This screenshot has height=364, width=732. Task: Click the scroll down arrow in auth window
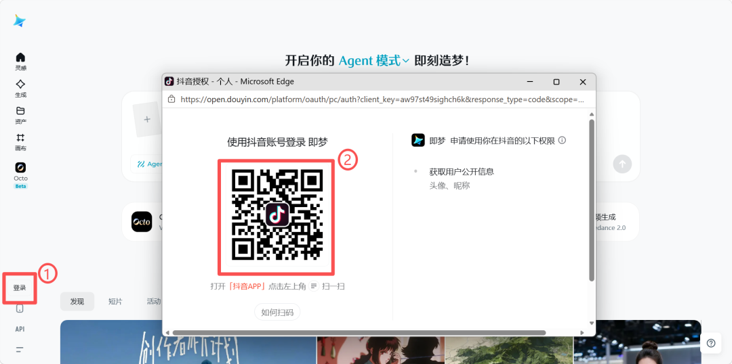click(x=592, y=323)
